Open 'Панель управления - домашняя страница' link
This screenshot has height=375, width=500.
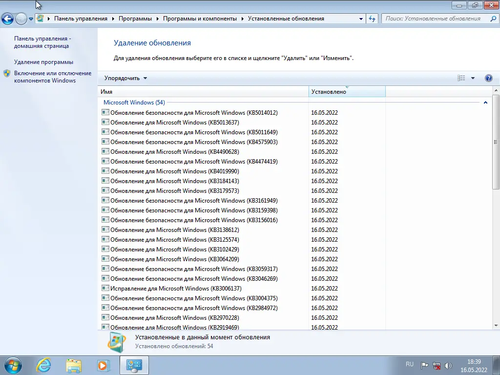coord(42,42)
